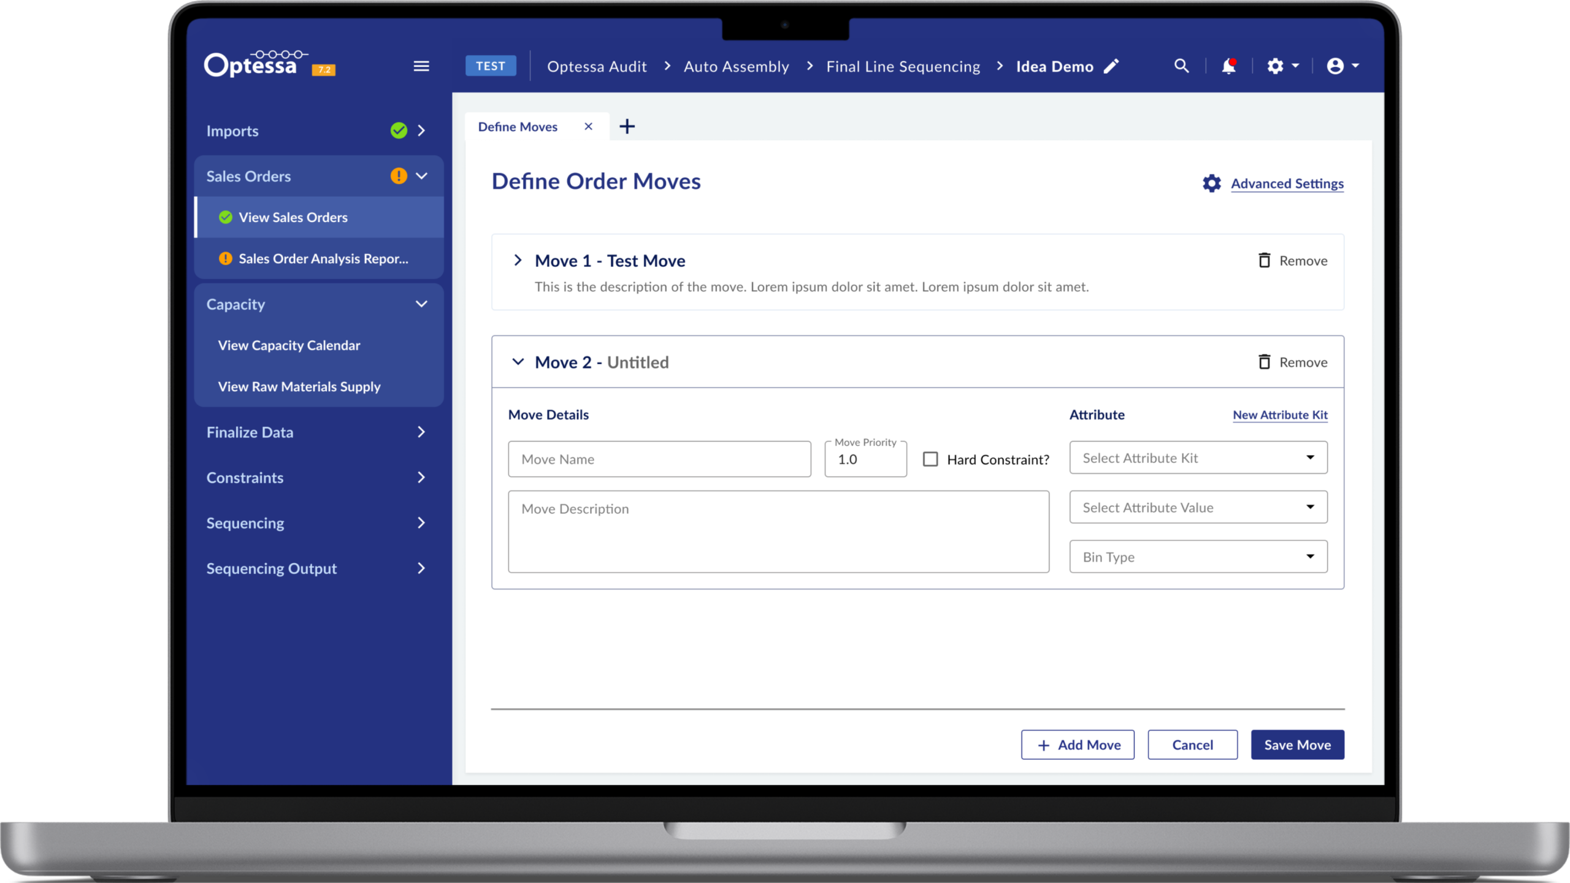Open the New Attribute Kit link
Viewport: 1570px width, 883px height.
pyautogui.click(x=1280, y=415)
